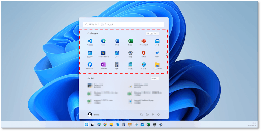Open Microsoft Store from pinned apps
261x131 pixels.
103,54
